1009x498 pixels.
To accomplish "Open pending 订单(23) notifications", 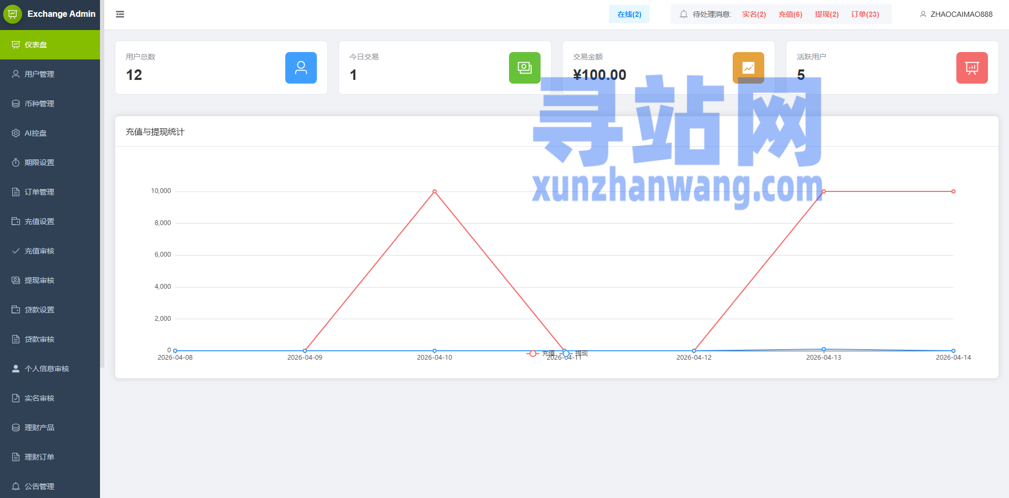I will 865,14.
